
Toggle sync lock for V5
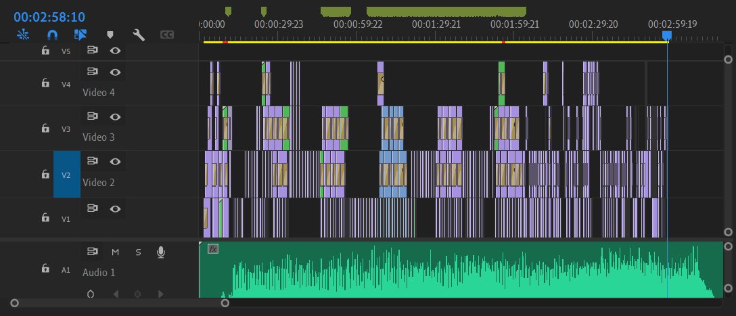pyautogui.click(x=93, y=50)
